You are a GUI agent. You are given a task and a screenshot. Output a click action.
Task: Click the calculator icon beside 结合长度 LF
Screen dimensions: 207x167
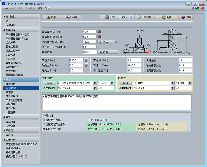pyautogui.click(x=99, y=37)
